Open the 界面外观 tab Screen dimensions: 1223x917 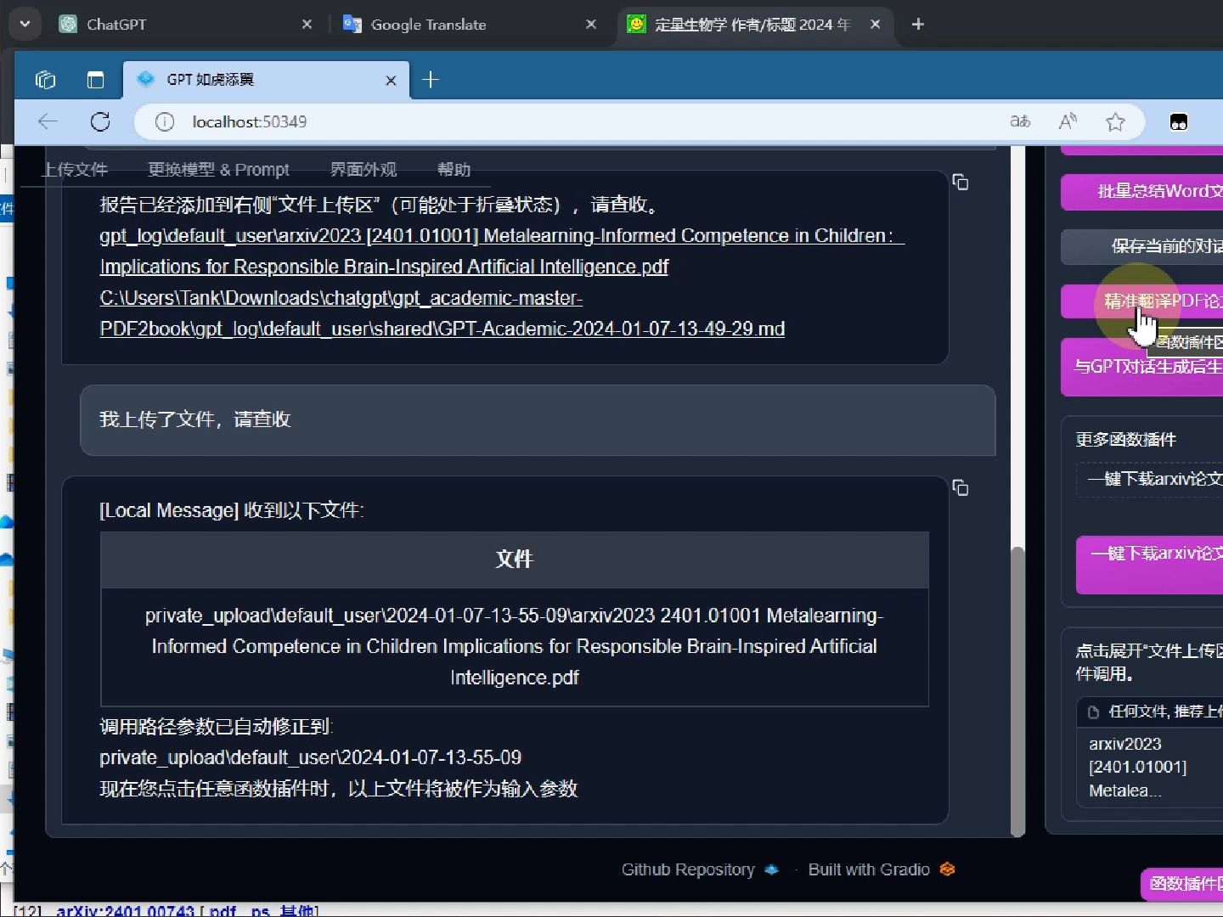(364, 169)
